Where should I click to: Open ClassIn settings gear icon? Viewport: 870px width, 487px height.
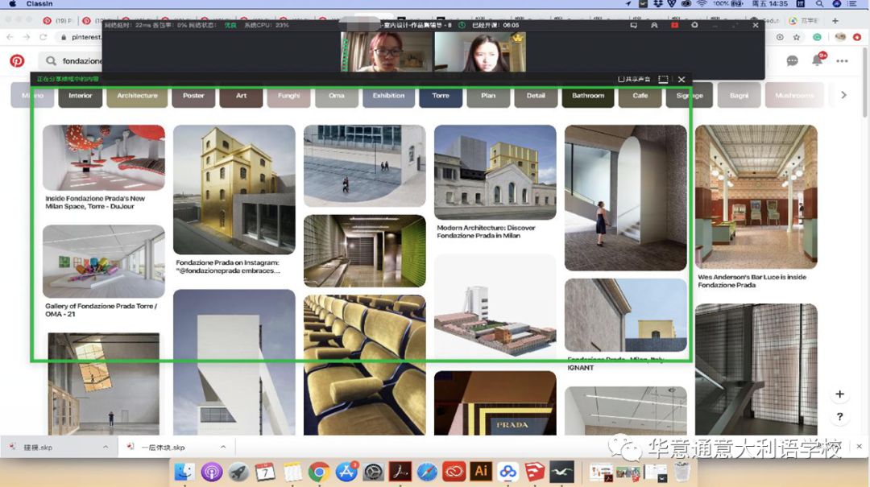click(694, 25)
